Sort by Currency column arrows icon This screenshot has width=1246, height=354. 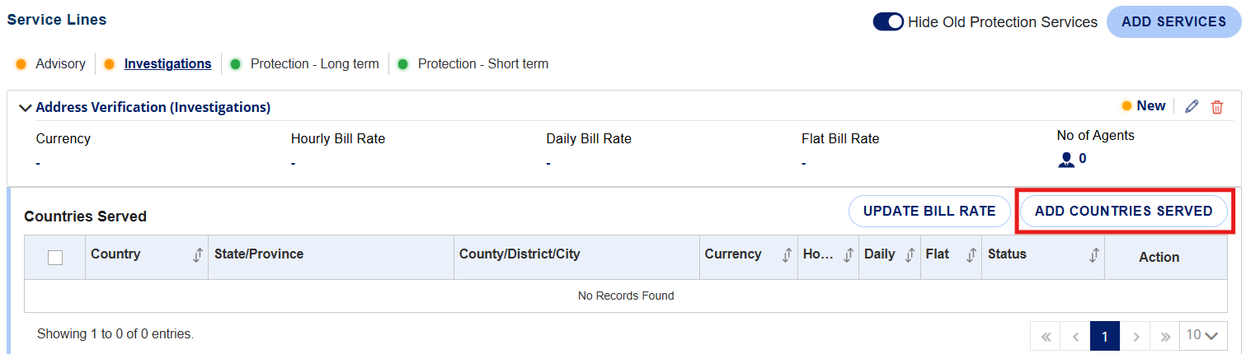[787, 255]
